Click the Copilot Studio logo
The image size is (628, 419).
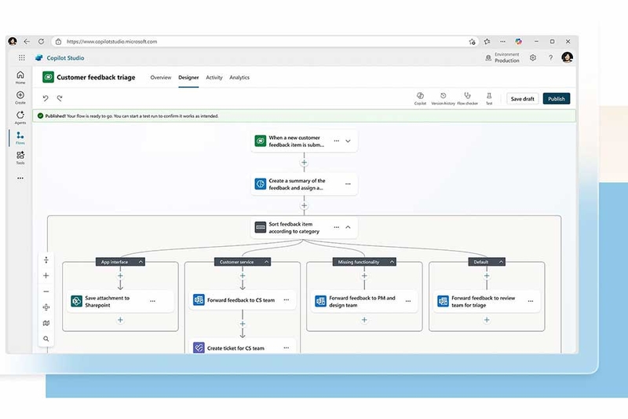(x=38, y=57)
